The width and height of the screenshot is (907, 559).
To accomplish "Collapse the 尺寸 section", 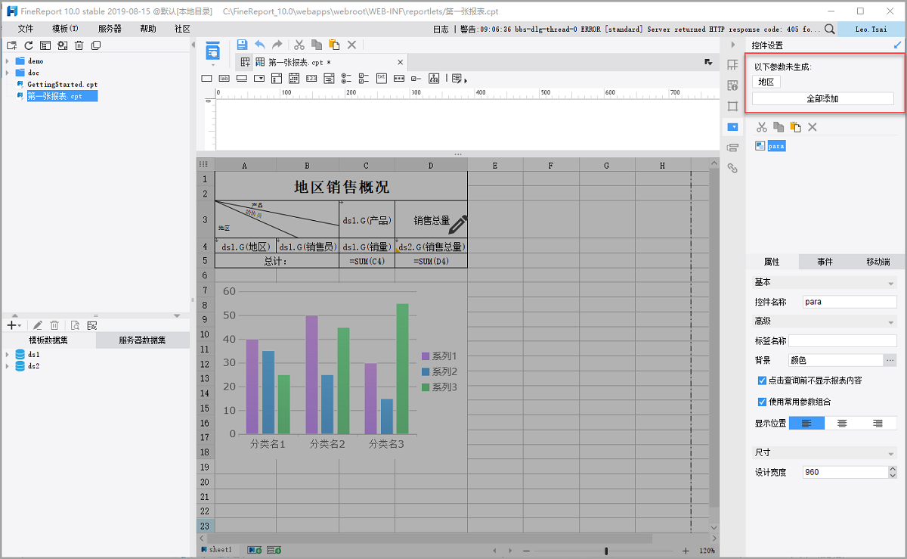I will [x=890, y=453].
